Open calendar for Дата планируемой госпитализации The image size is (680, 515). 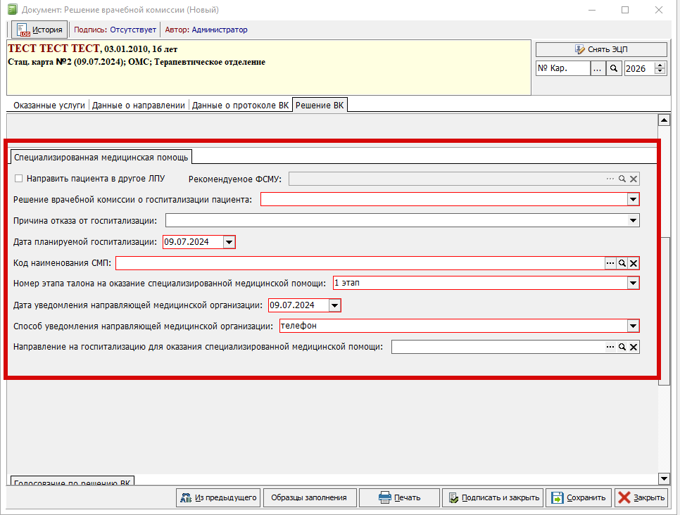(x=228, y=242)
